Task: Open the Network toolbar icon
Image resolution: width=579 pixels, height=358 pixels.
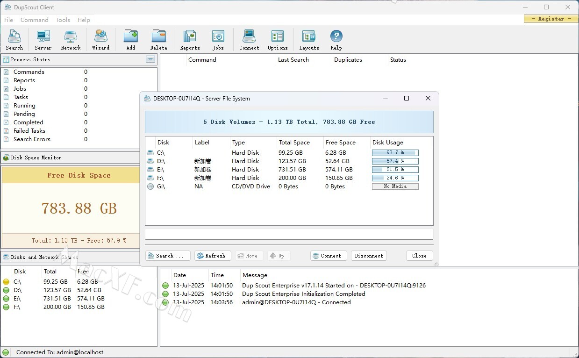Action: tap(71, 40)
